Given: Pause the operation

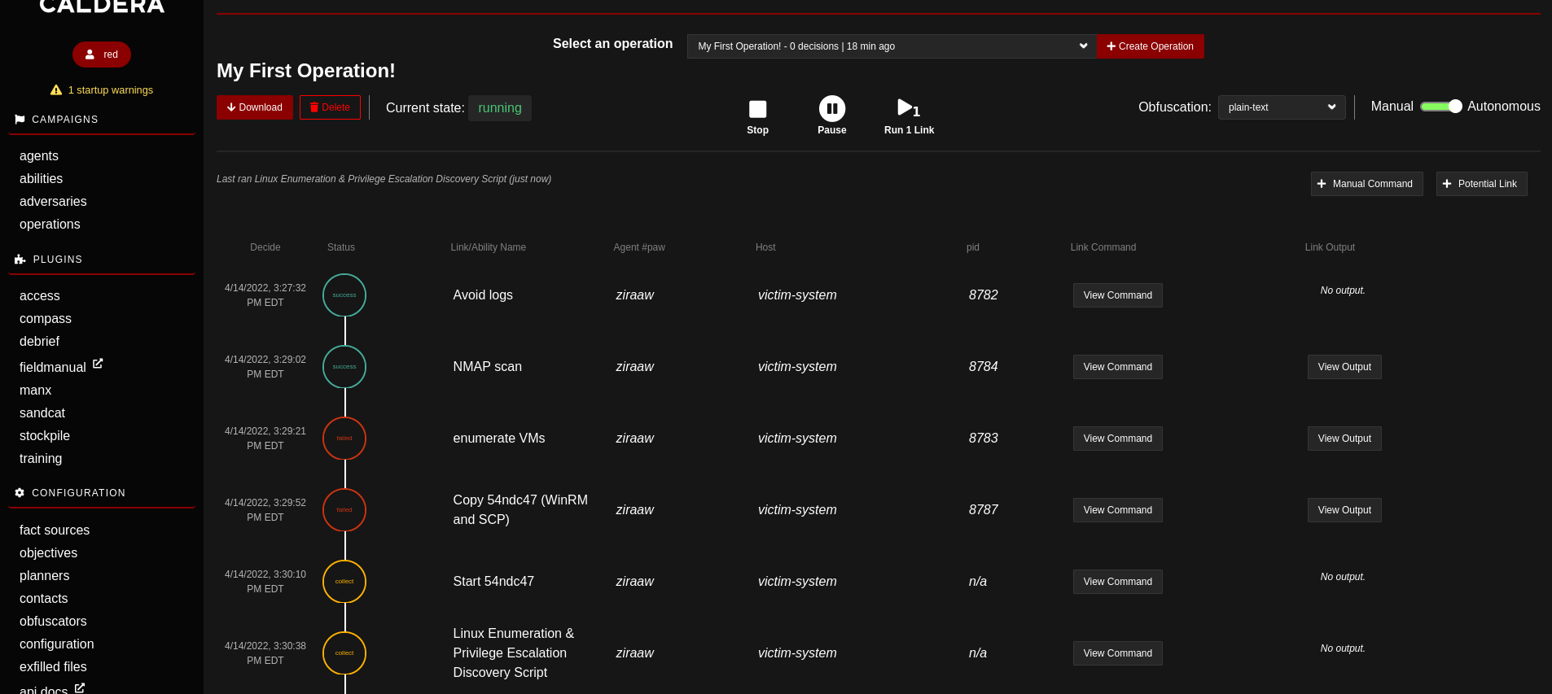Looking at the screenshot, I should click(x=831, y=109).
